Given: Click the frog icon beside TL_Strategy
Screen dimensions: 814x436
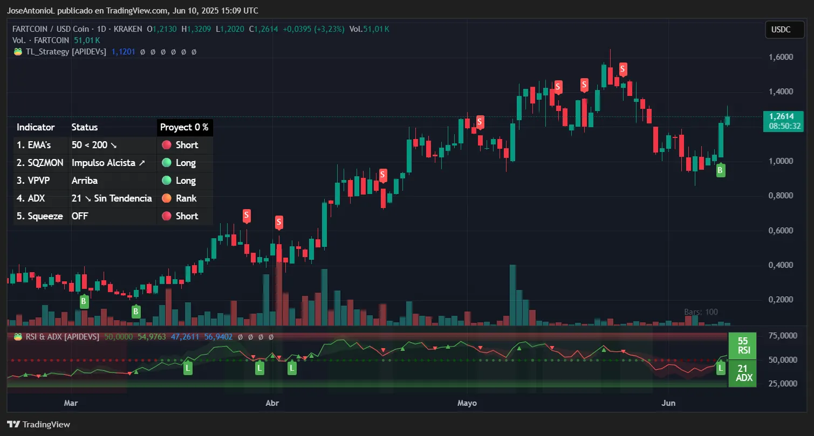Looking at the screenshot, I should (17, 52).
